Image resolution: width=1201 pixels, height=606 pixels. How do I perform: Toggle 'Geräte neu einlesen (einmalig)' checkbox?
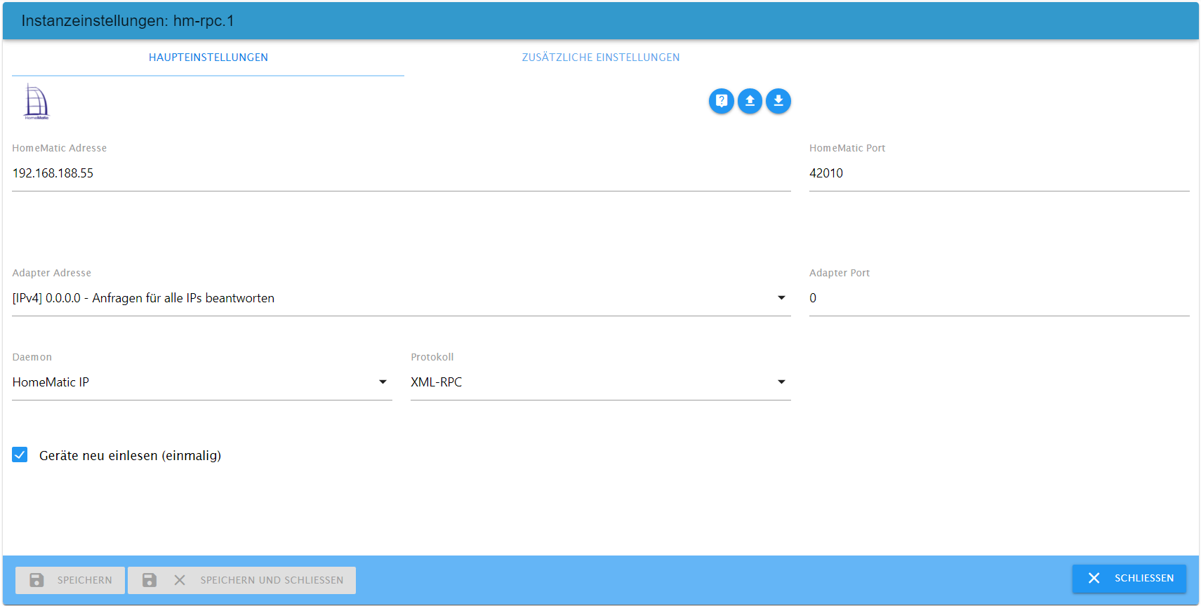20,455
